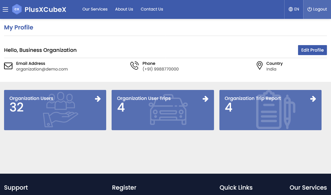Click the users-in-hand graphic on Users card
The width and height of the screenshot is (331, 195).
coord(61,109)
